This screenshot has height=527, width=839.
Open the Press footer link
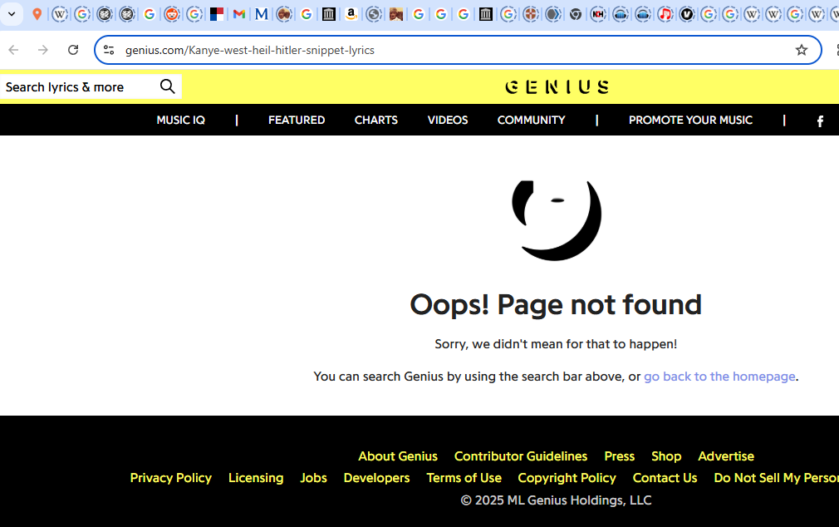point(620,456)
